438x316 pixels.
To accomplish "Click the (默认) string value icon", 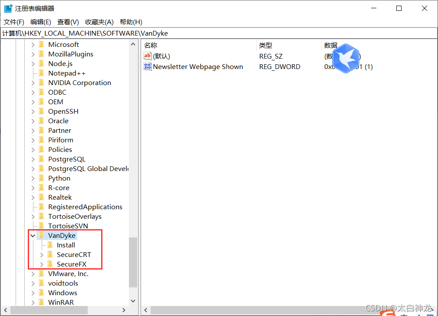I will click(148, 56).
